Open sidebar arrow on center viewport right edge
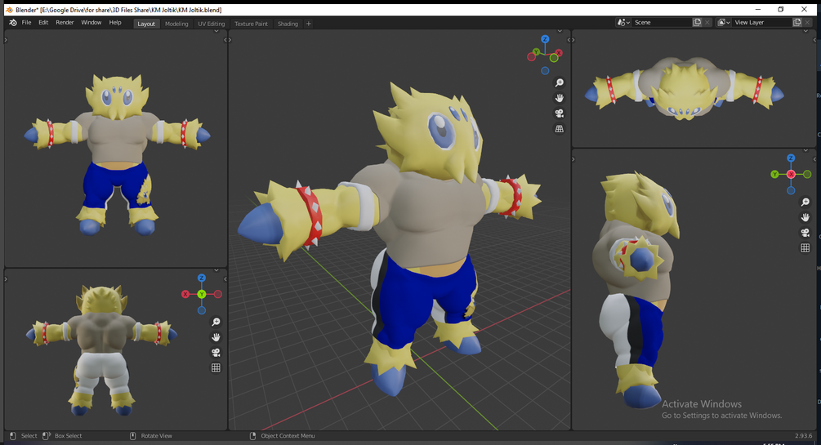 point(569,40)
